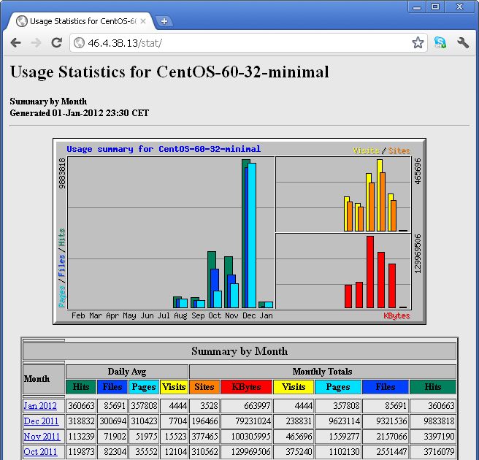Open the Nov 2011 monthly report link

point(42,436)
